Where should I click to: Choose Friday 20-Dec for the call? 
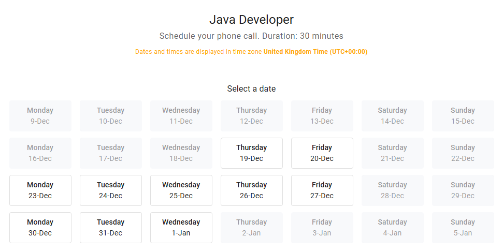(322, 153)
